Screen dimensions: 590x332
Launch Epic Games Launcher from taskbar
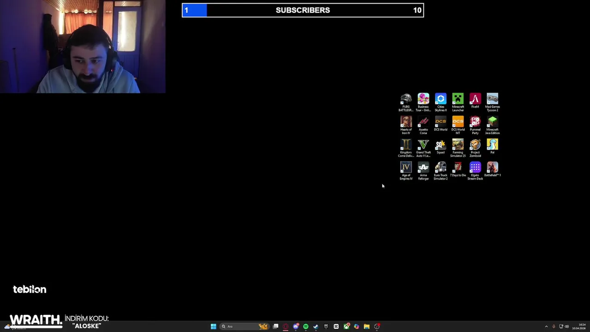326,326
